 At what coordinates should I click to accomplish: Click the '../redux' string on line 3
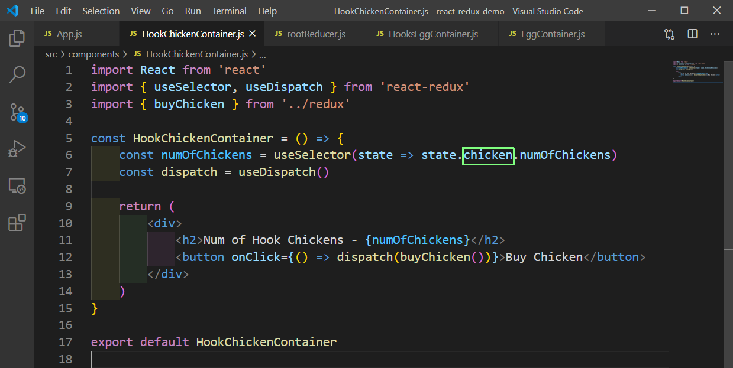pyautogui.click(x=316, y=104)
